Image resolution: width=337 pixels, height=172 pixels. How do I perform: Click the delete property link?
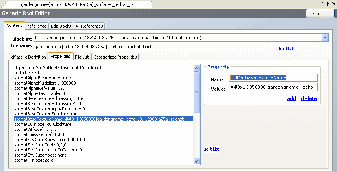click(309, 98)
